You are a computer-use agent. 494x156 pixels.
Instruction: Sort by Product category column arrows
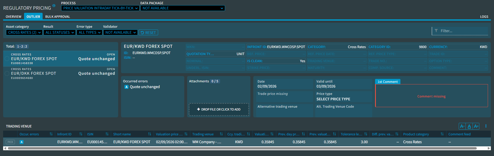[x=442, y=134]
